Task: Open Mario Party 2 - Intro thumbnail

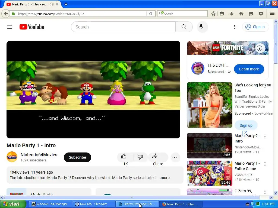Action: [209, 145]
